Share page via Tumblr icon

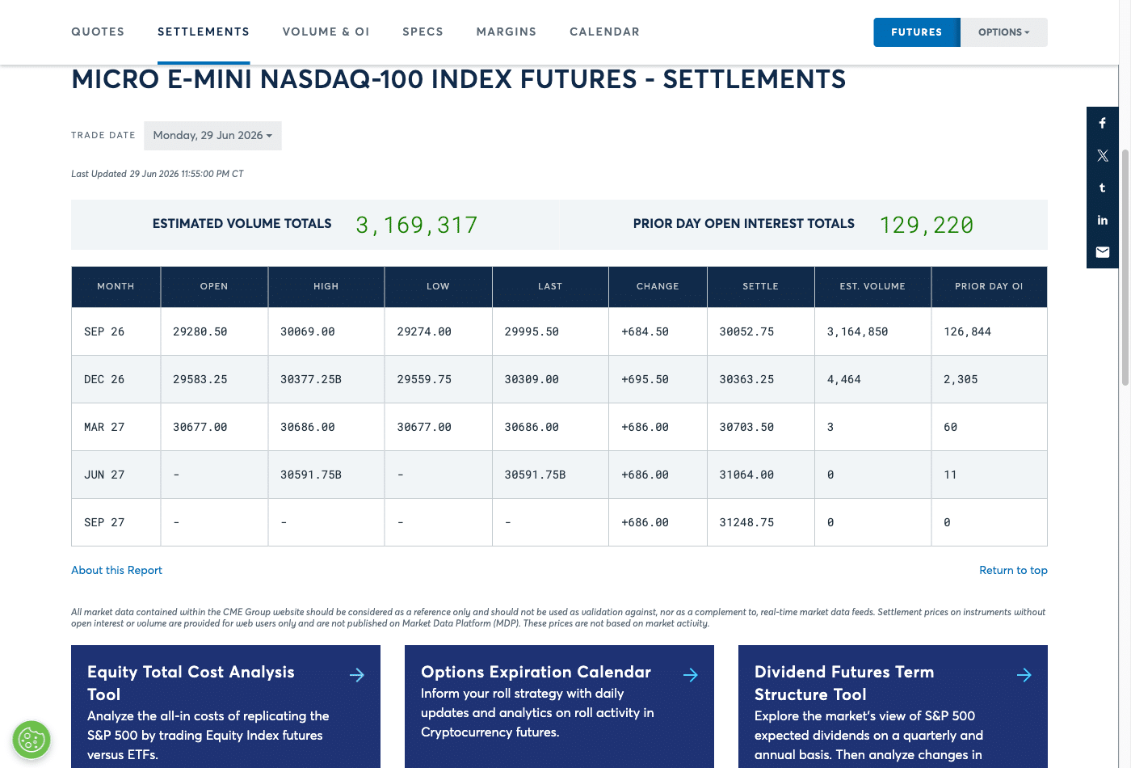(x=1102, y=188)
